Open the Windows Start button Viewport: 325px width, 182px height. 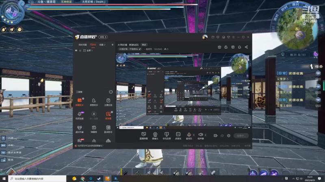pos(4,178)
